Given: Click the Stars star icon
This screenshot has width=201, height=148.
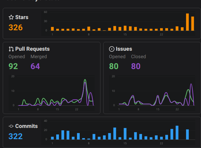Looking at the screenshot, I should 11,17.
